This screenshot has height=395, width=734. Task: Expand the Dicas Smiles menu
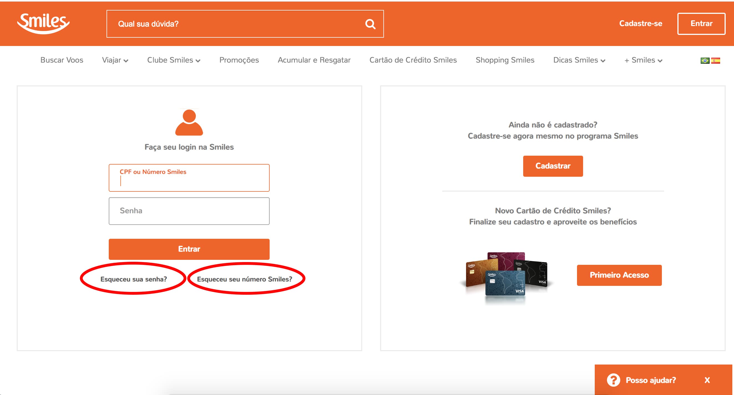coord(579,60)
